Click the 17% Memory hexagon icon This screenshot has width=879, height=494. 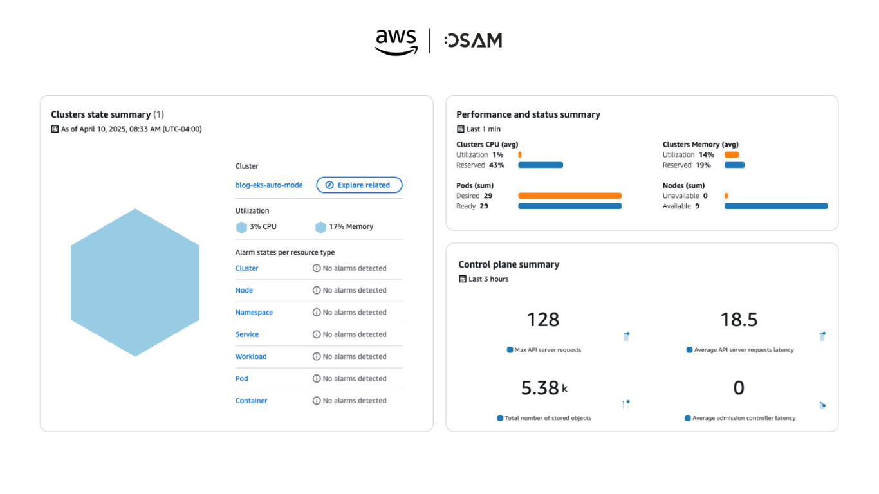click(x=320, y=226)
